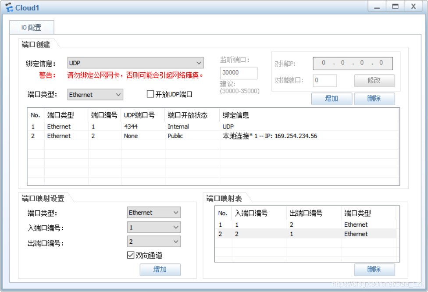428x292 pixels.
Task: Close the Cloud1 window
Action: [x=414, y=7]
